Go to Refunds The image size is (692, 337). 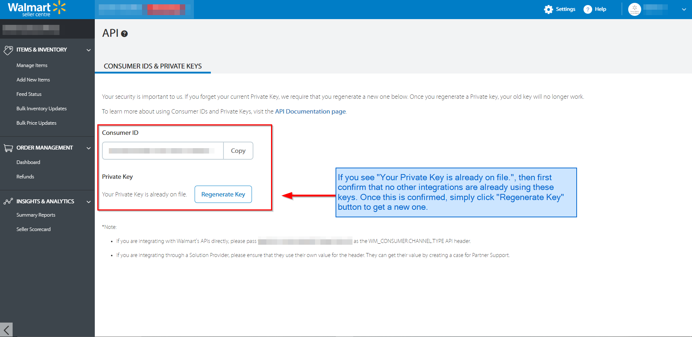pos(25,177)
